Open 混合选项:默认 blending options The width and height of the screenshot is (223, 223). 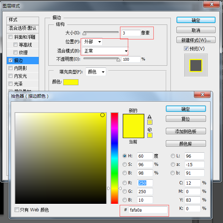[23, 28]
